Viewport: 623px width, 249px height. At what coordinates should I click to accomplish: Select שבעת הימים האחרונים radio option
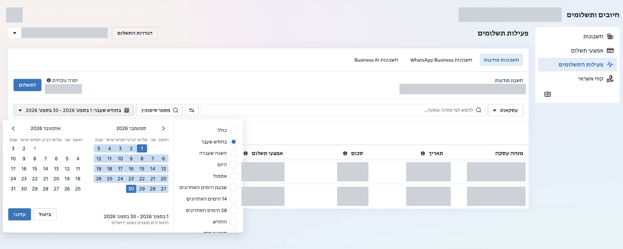233,187
